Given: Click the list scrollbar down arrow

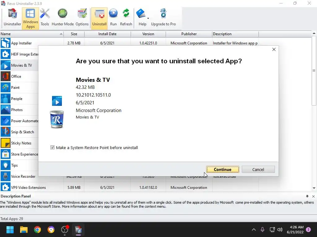Looking at the screenshot, I should (x=314, y=188).
